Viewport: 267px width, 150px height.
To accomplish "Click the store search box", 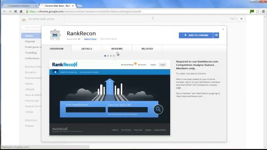I will [31, 27].
